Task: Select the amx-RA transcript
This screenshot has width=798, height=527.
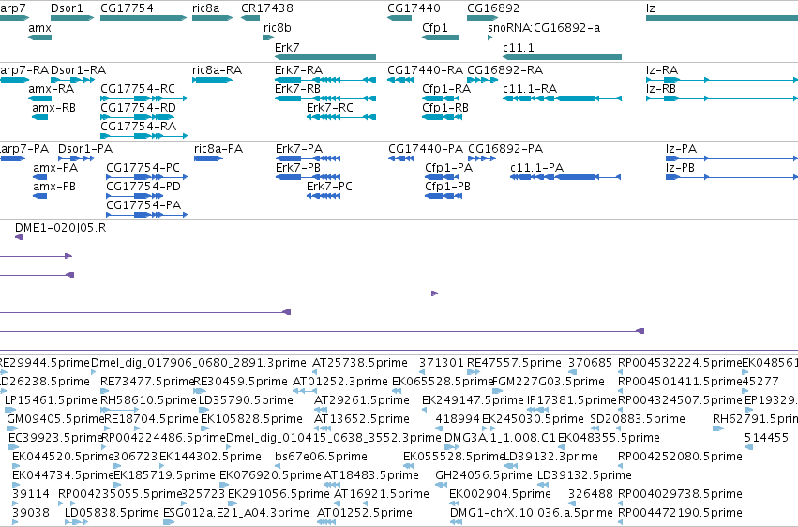Action: pyautogui.click(x=39, y=98)
